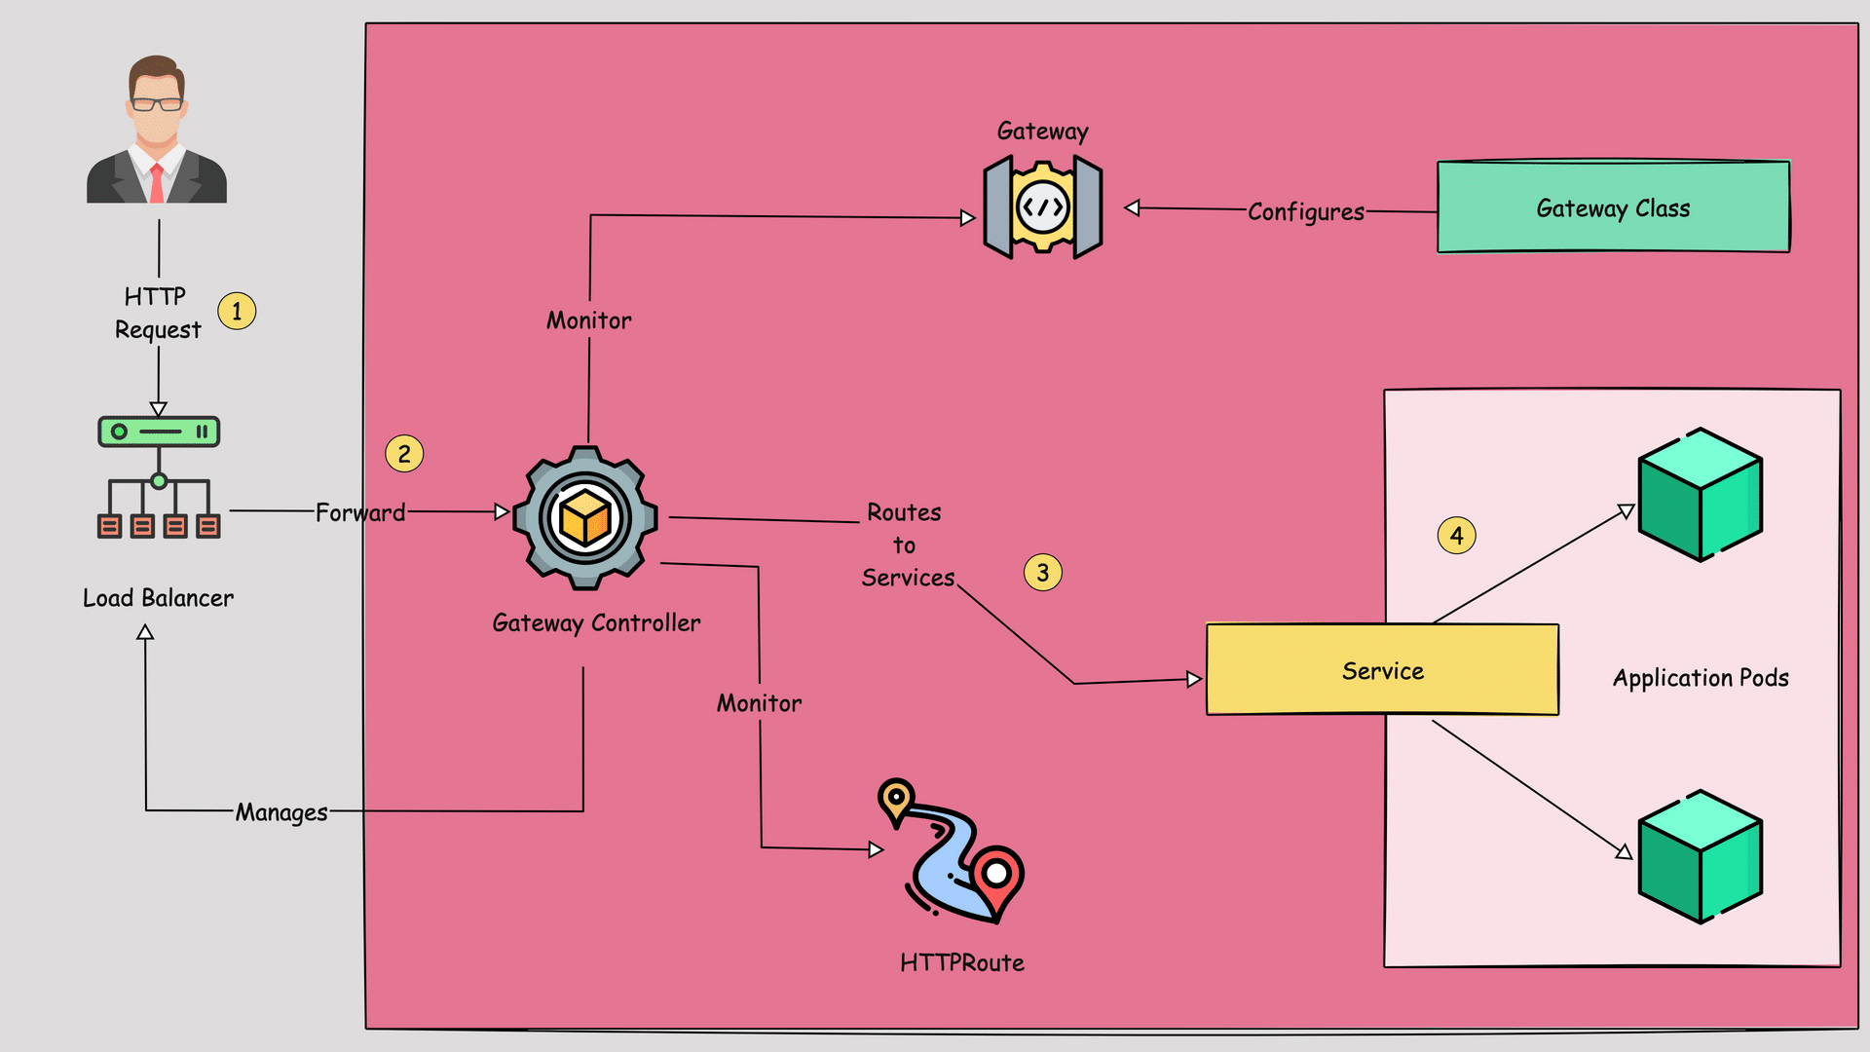The width and height of the screenshot is (1870, 1052).
Task: Click the Routes to Services label
Action: 906,545
